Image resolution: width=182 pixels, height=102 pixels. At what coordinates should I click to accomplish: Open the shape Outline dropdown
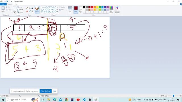click(63, 7)
